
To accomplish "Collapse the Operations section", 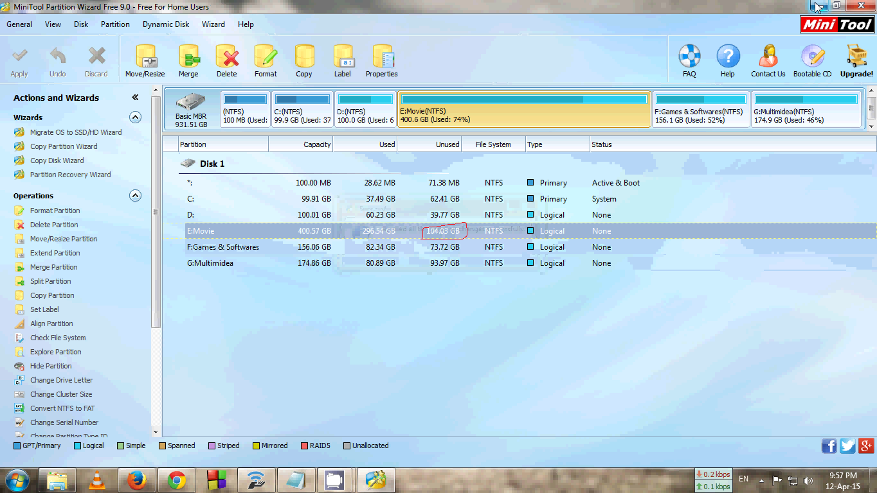I will pyautogui.click(x=135, y=196).
